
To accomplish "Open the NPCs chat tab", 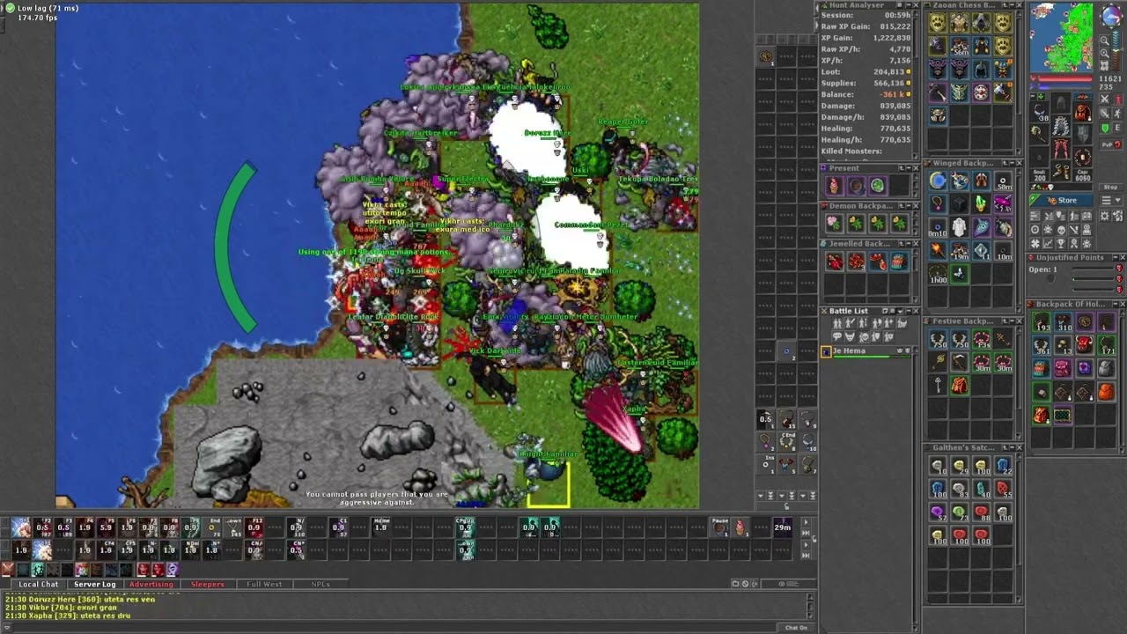I will pos(320,584).
